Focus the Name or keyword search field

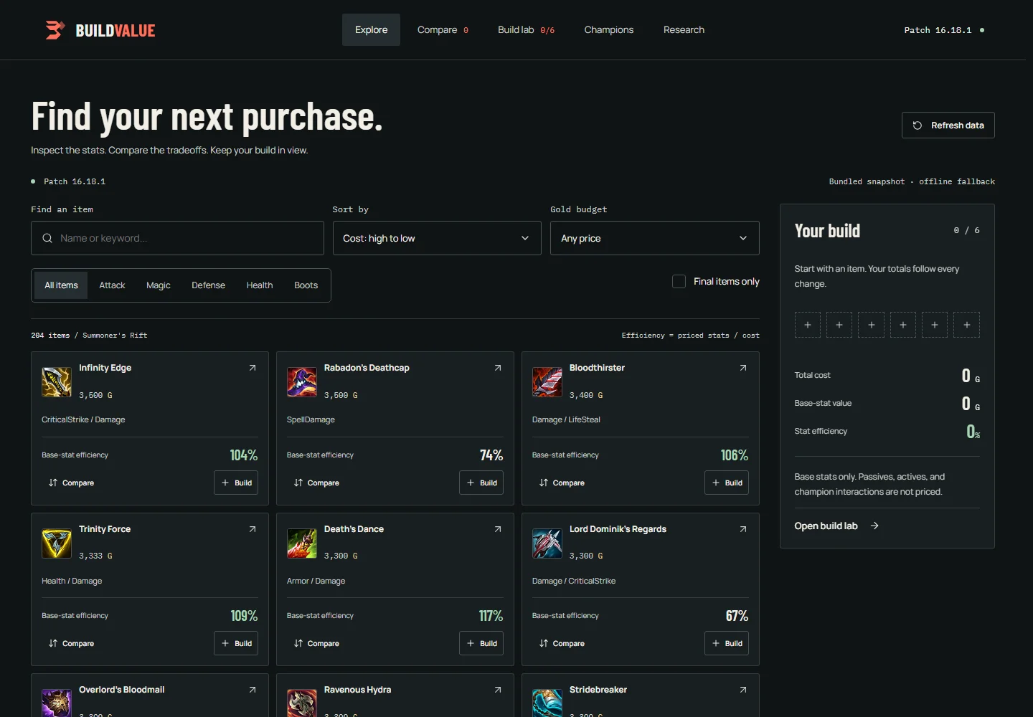[x=177, y=238]
